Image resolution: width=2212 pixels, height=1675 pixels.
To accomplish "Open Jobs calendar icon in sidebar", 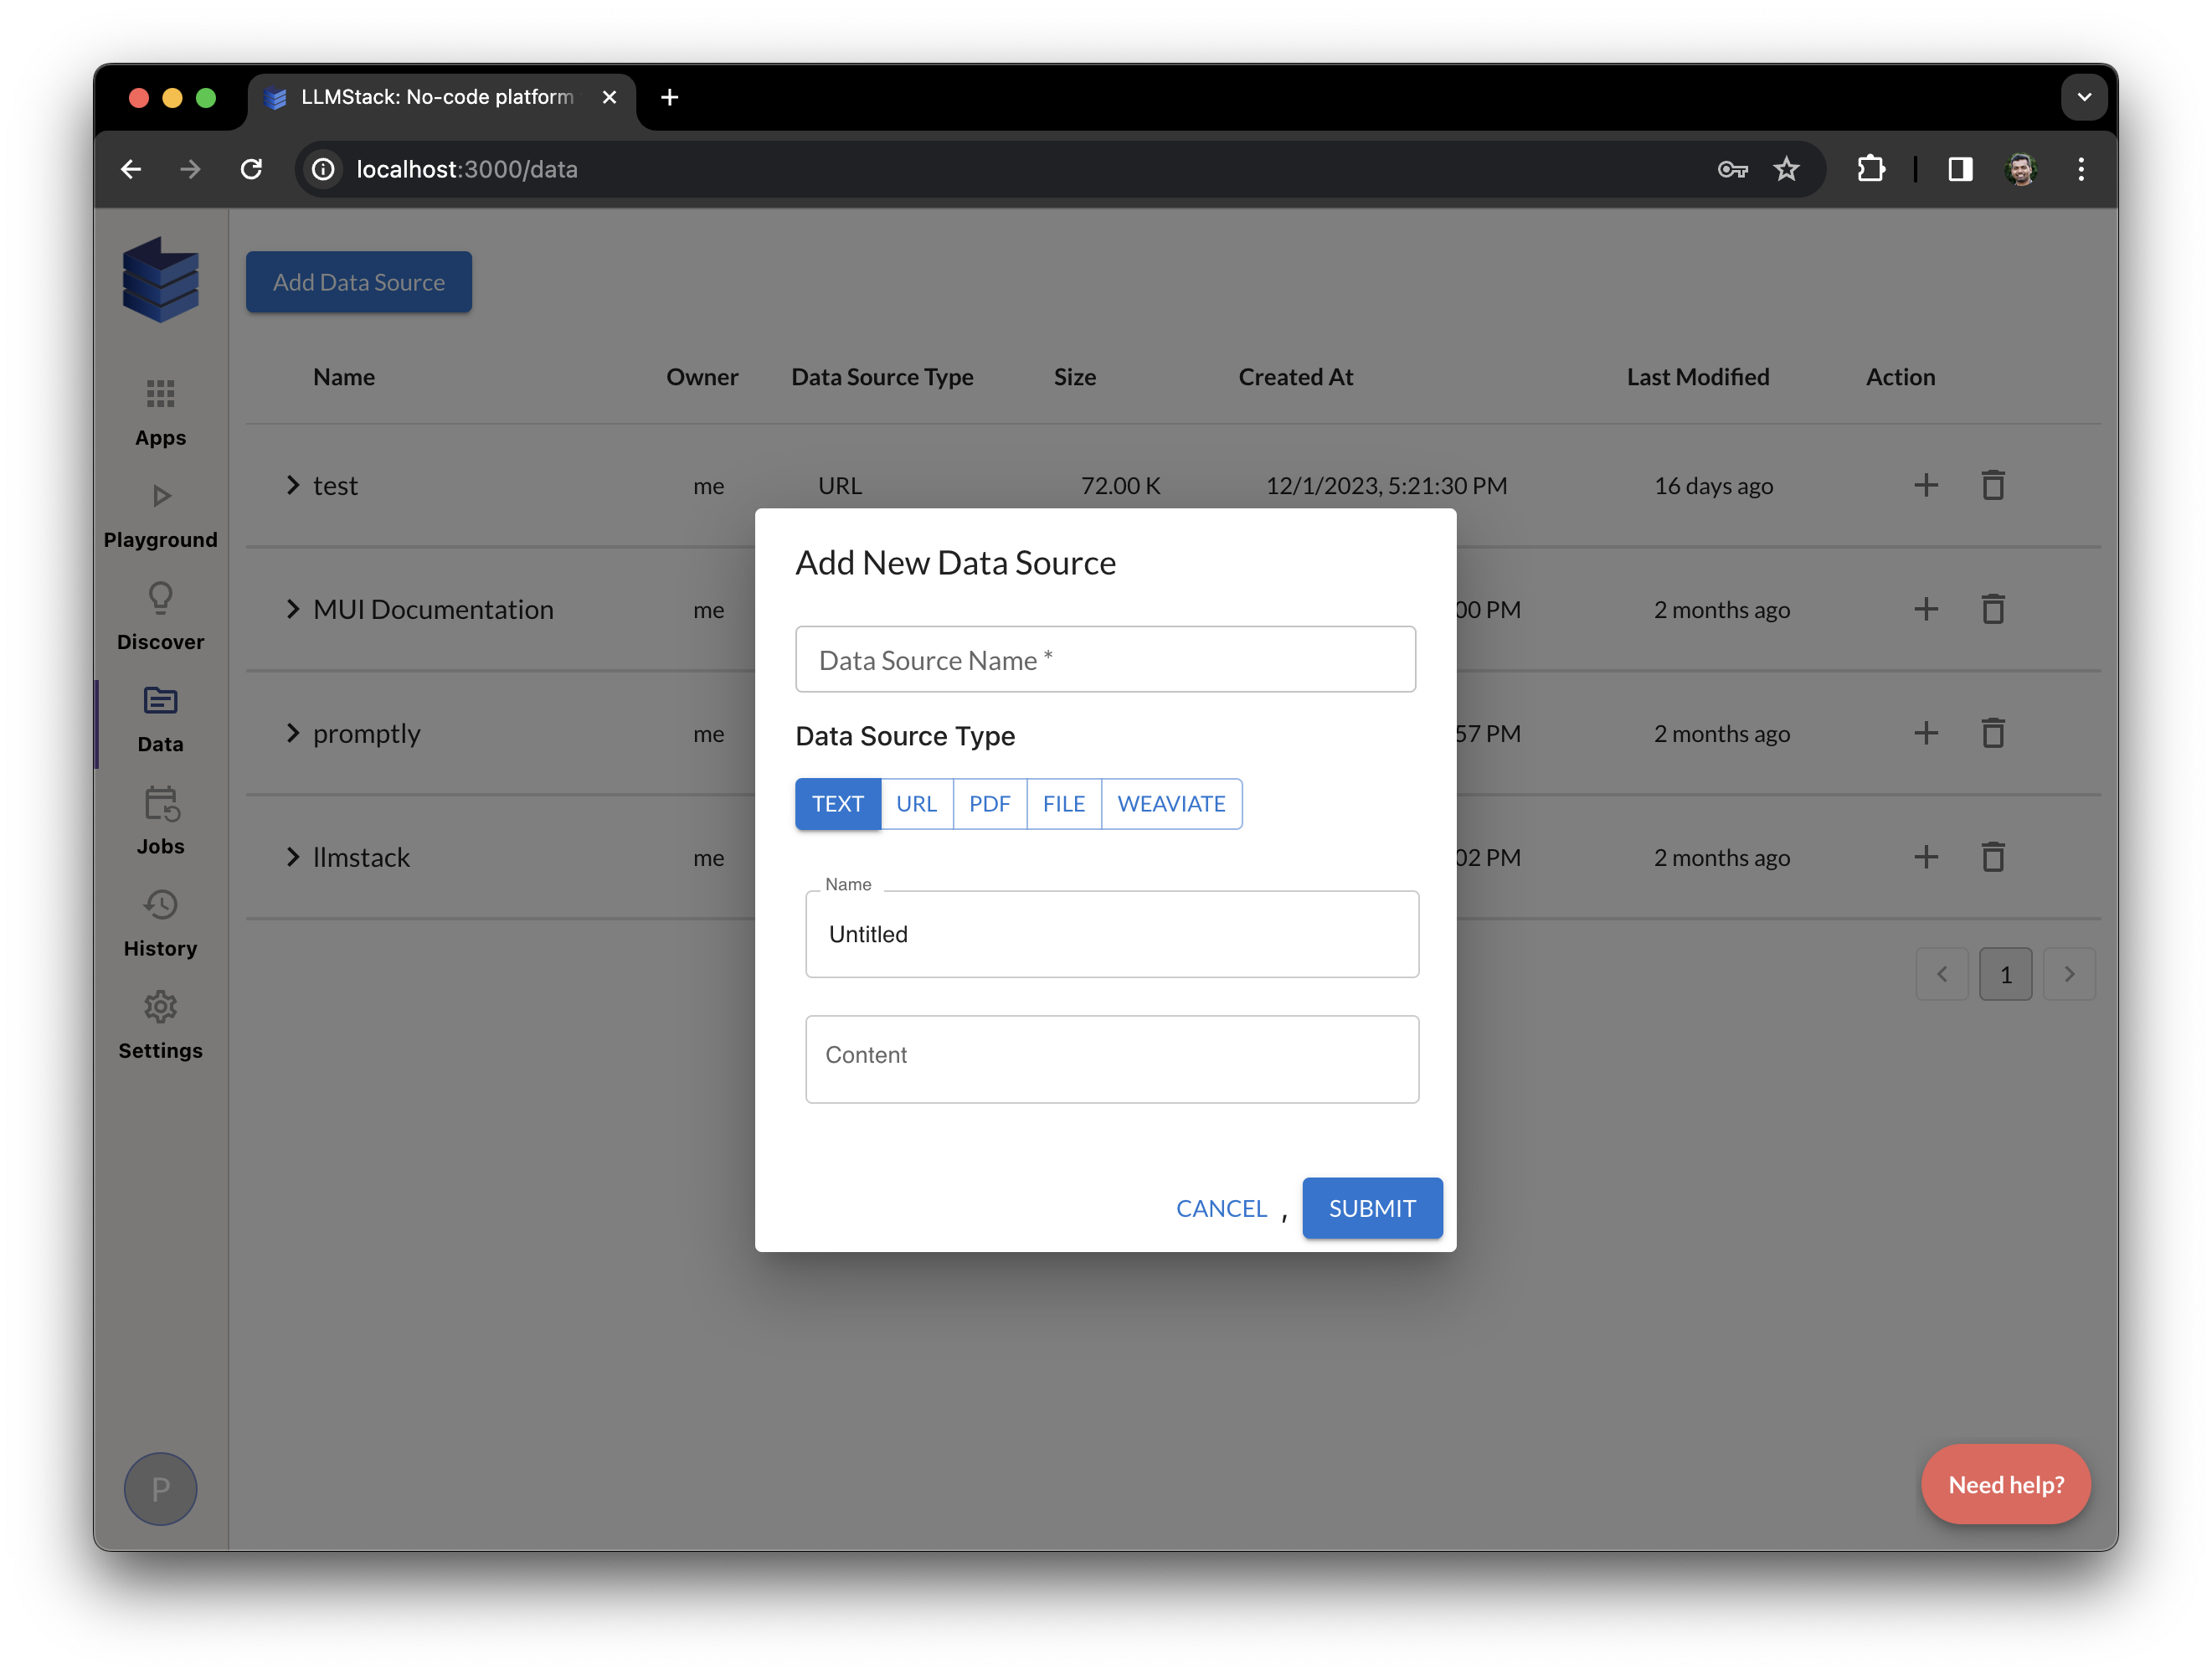I will coord(160,803).
